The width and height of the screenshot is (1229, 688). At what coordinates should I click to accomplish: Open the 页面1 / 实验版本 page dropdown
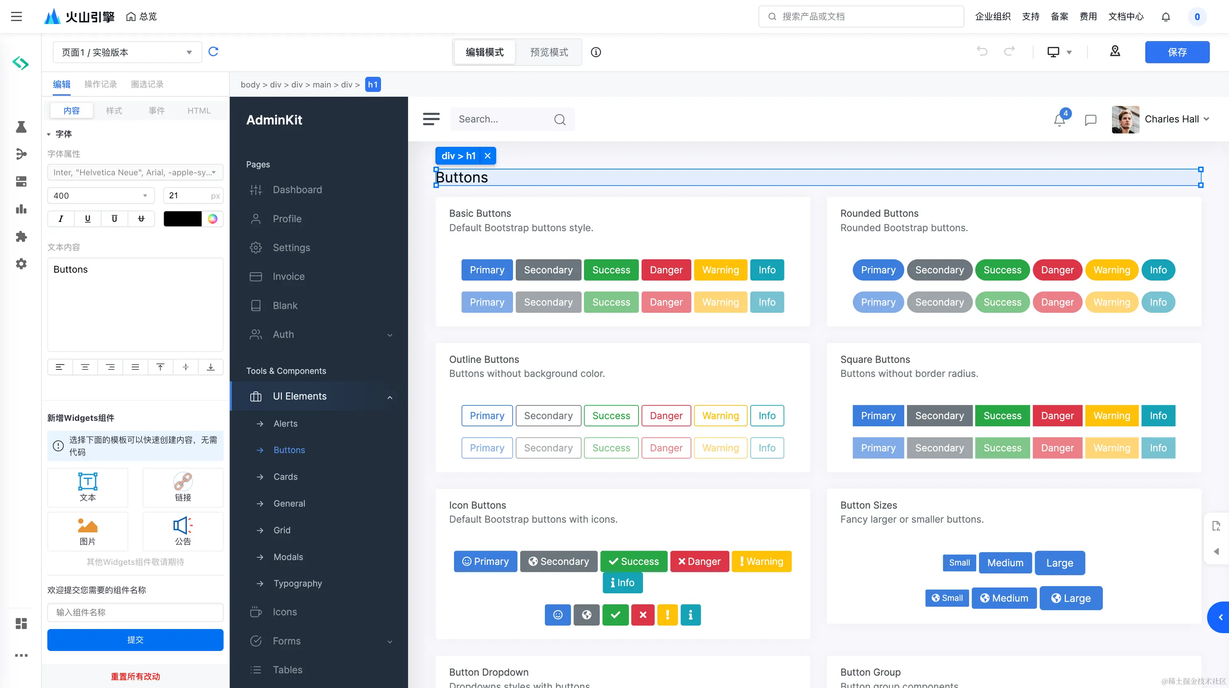(x=127, y=52)
